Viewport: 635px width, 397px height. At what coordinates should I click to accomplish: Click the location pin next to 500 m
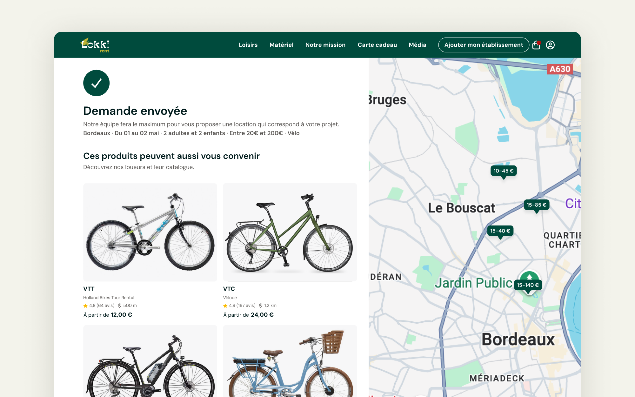tap(120, 306)
